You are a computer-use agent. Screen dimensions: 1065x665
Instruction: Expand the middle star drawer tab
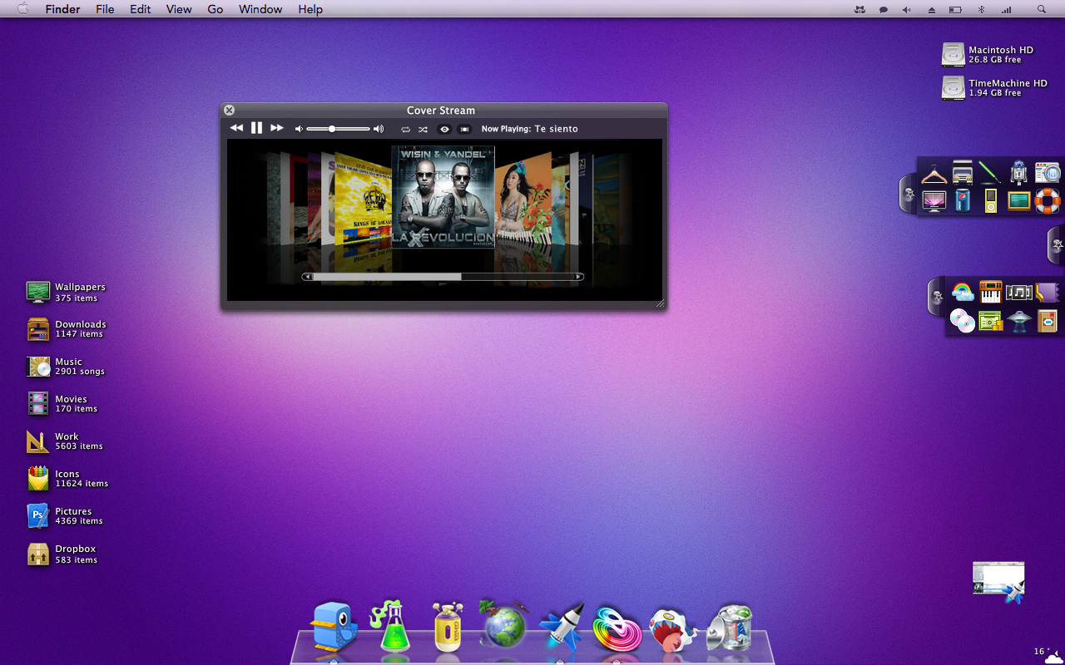coord(1057,245)
